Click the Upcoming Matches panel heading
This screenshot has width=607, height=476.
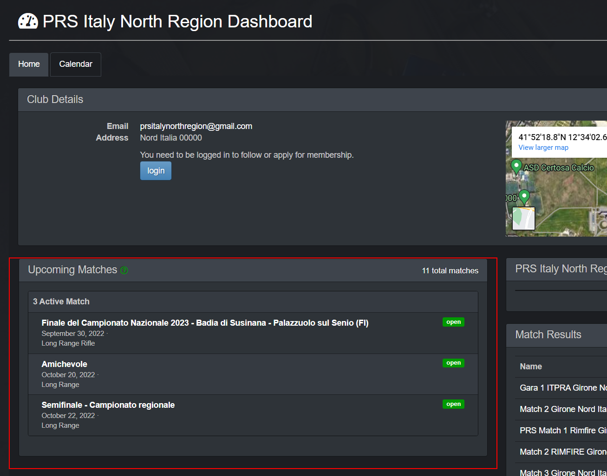(72, 270)
